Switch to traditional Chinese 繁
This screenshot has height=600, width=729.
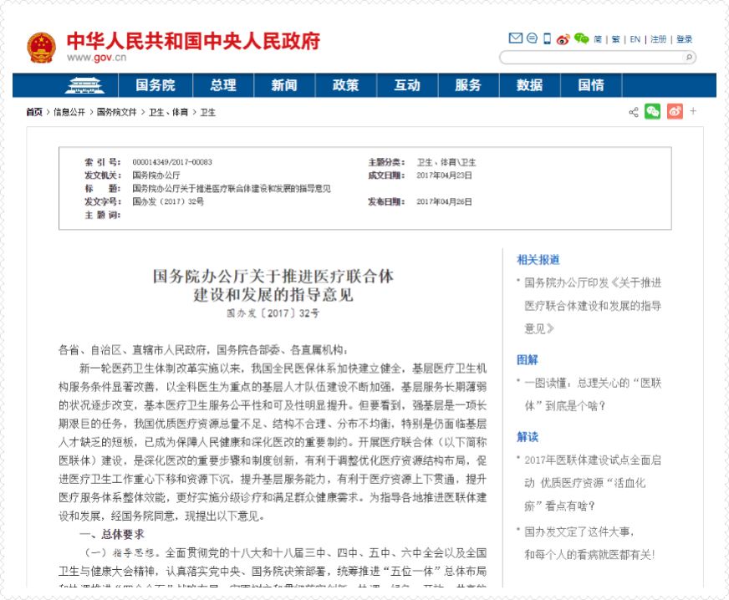616,39
